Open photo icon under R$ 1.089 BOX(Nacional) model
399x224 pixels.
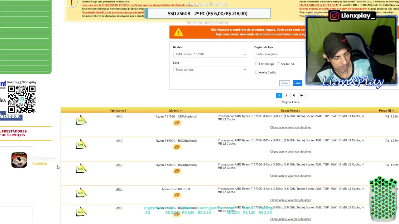(x=177, y=171)
